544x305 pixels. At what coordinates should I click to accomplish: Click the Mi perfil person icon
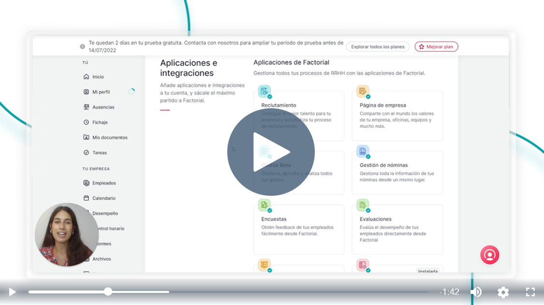tap(87, 92)
